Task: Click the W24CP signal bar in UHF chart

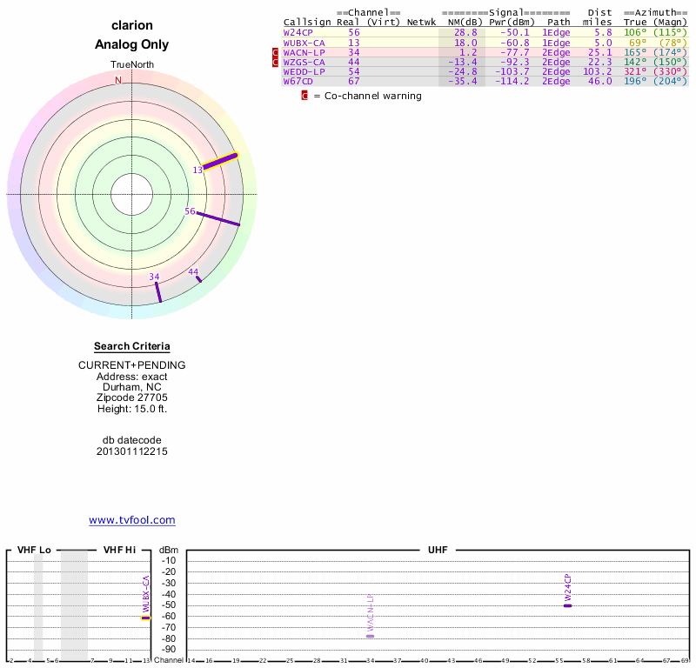Action: 567,605
